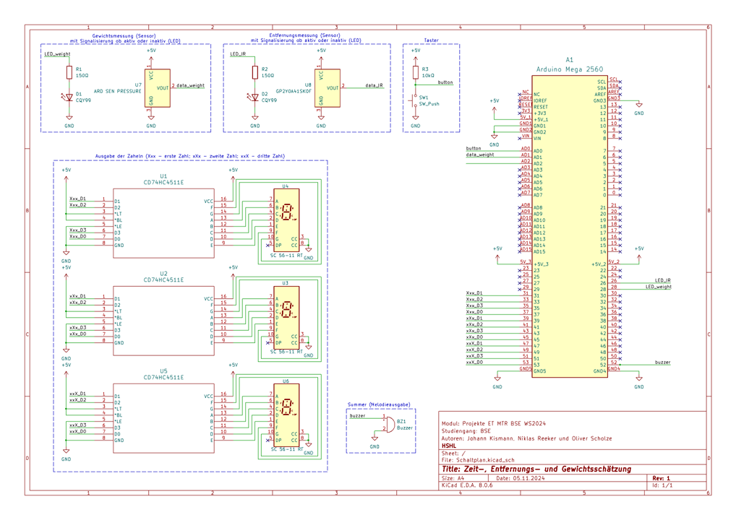Select the Summer (Melodieausgabe) block label
This screenshot has height=520, width=736.
click(380, 404)
